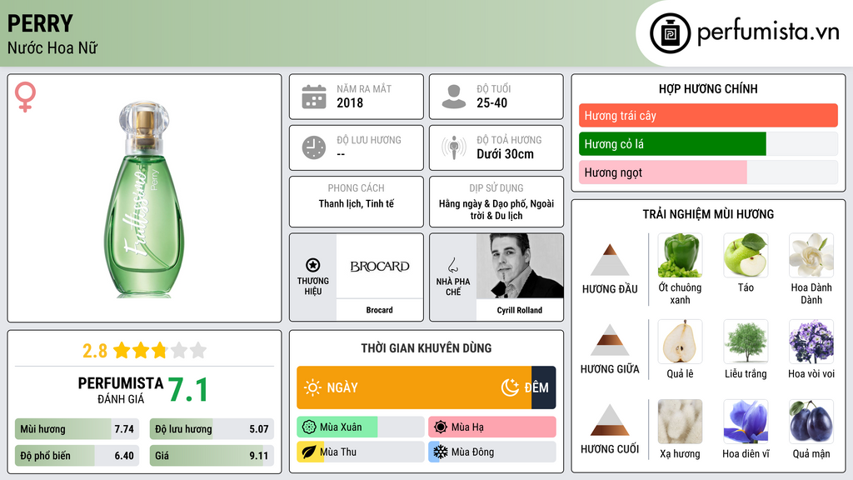This screenshot has width=853, height=480.
Task: Click the age range value 25-40
Action: click(491, 102)
